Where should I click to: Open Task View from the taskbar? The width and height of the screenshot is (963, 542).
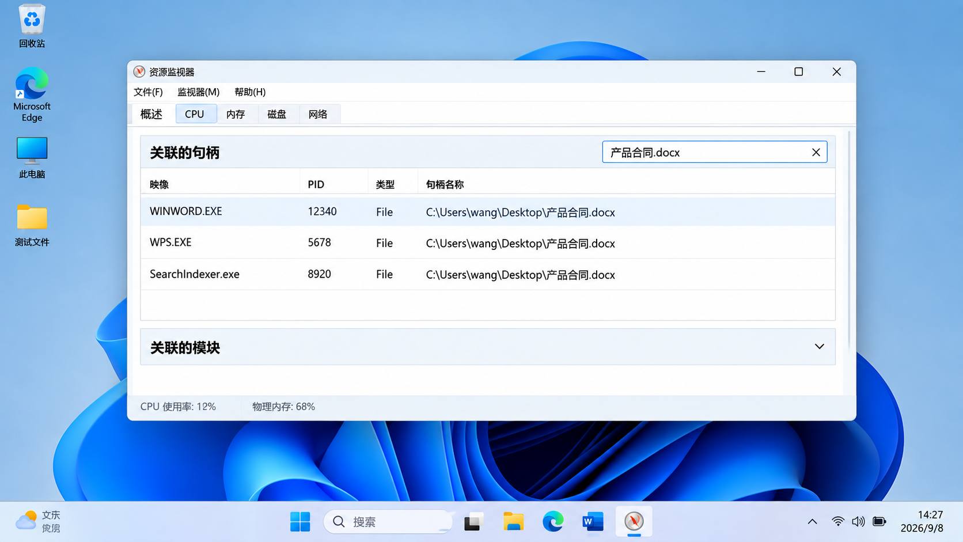pyautogui.click(x=473, y=522)
